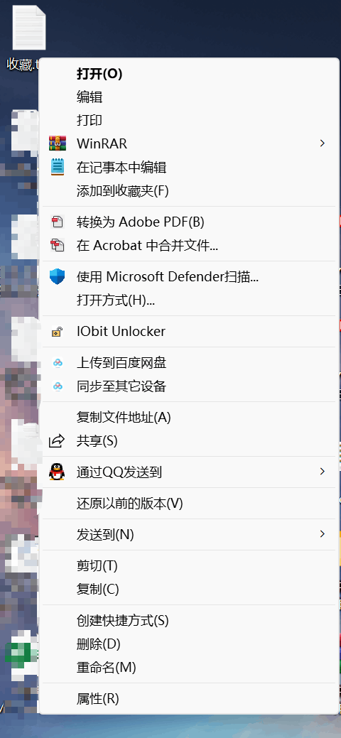Screen dimensions: 341x738
Task: Click the Acrobat combine files icon
Action: pos(57,245)
